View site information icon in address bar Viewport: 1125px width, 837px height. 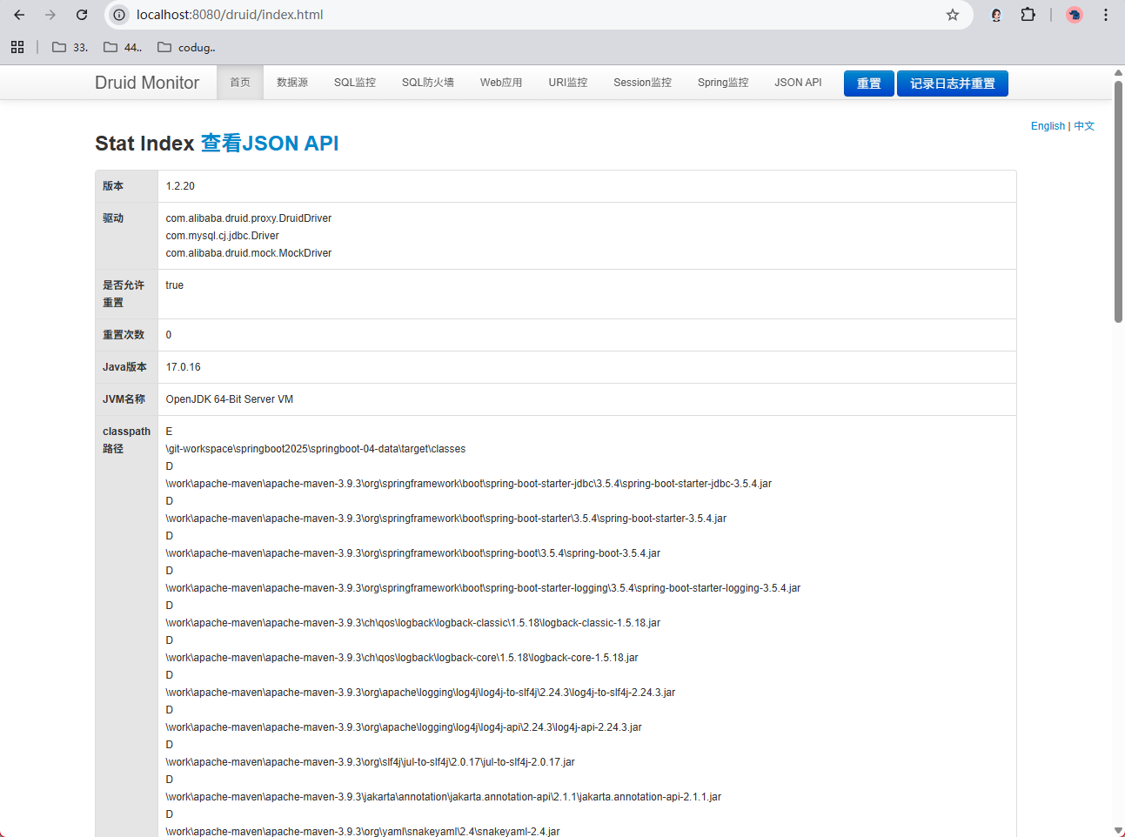(x=120, y=15)
